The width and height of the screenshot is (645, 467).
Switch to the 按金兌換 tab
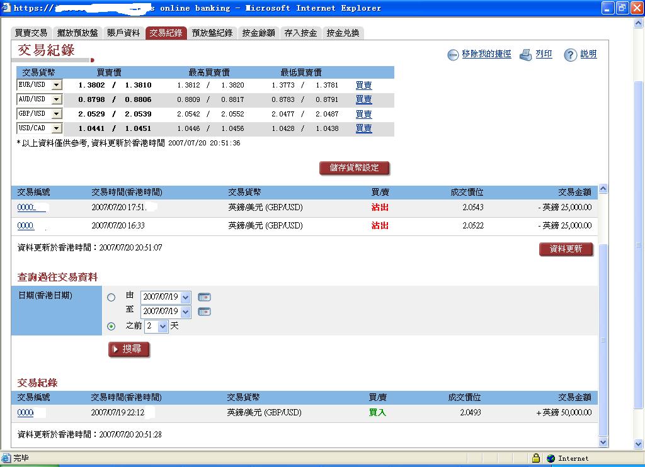point(343,33)
